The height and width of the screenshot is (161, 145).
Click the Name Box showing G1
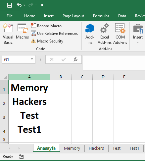tap(16, 59)
